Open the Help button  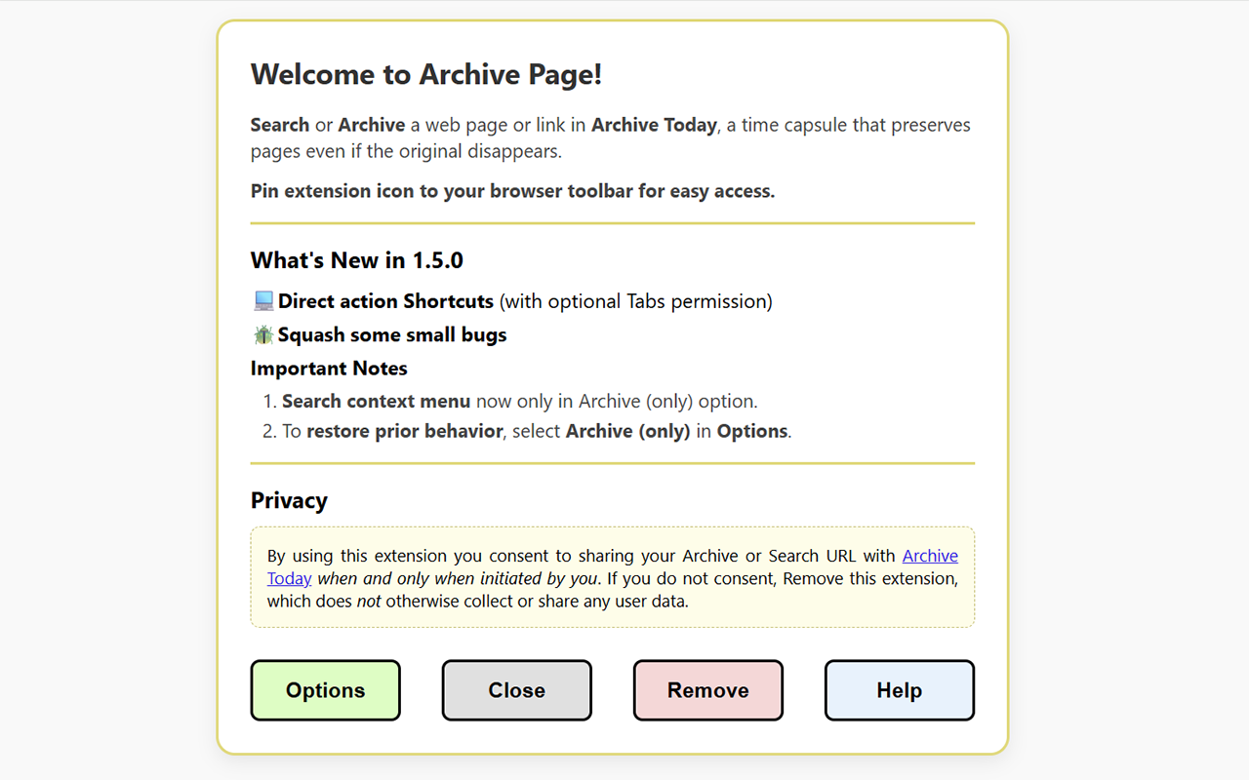pos(899,690)
